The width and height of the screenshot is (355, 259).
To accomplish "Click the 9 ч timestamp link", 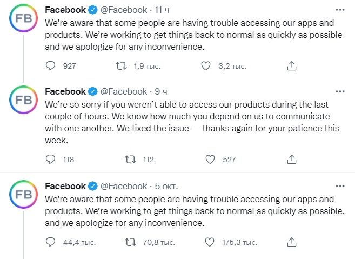I will 160,91.
